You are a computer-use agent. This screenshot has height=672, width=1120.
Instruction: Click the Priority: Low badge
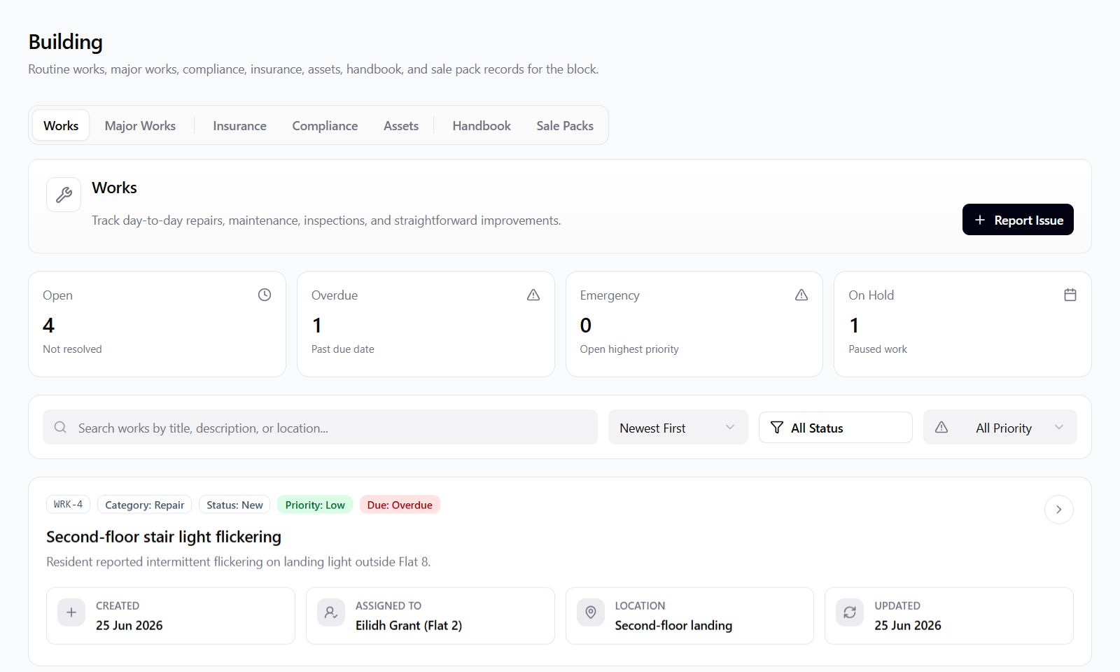pos(315,505)
